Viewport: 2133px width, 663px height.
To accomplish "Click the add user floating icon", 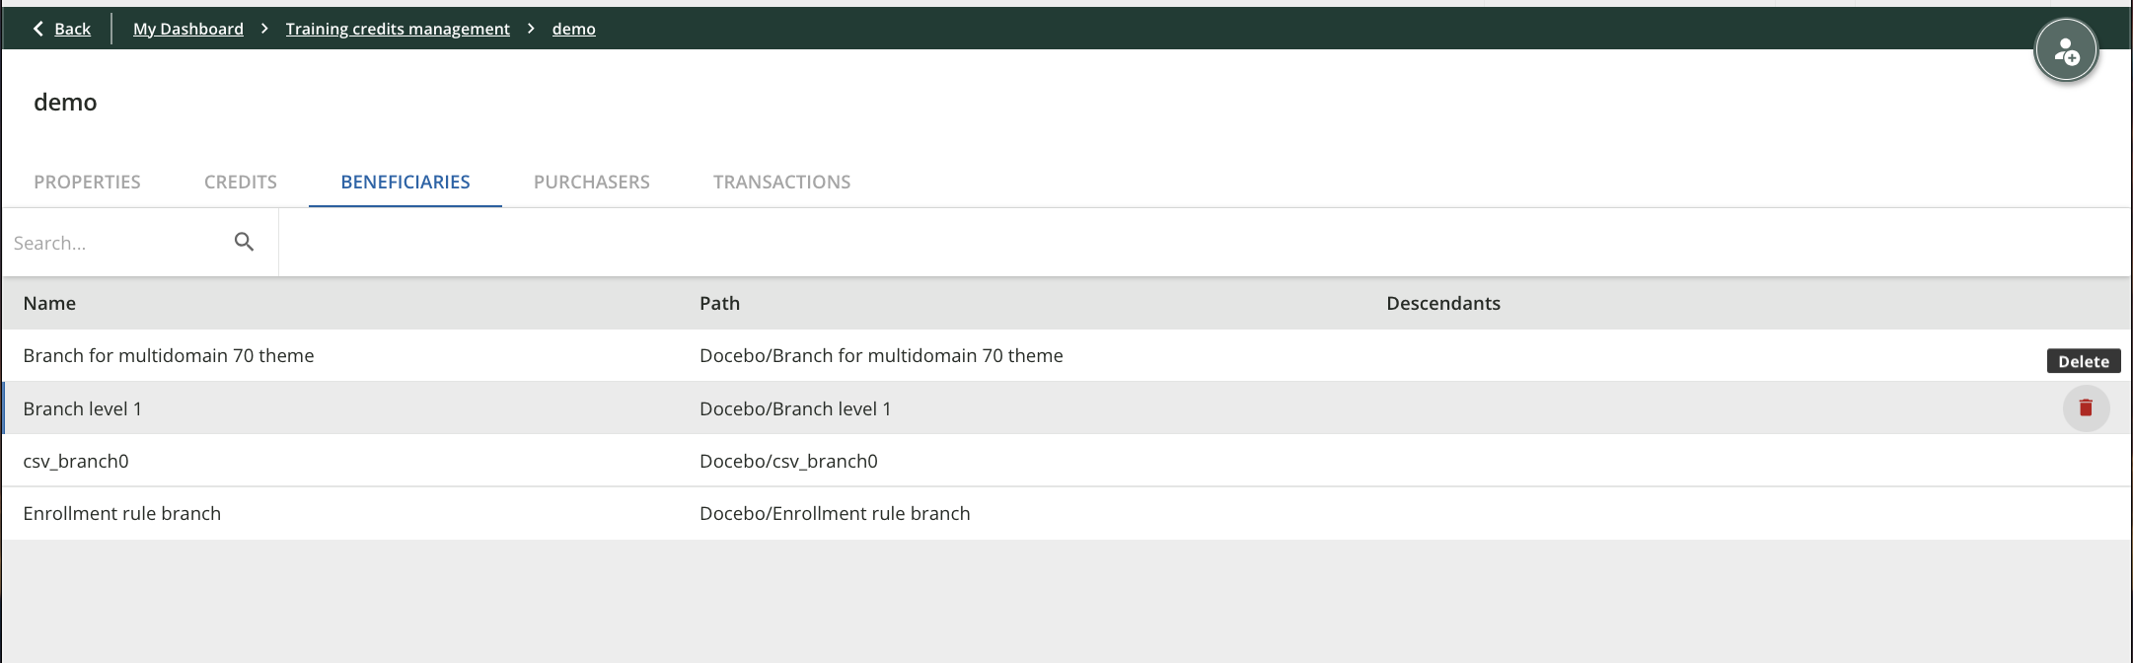I will pyautogui.click(x=2066, y=51).
